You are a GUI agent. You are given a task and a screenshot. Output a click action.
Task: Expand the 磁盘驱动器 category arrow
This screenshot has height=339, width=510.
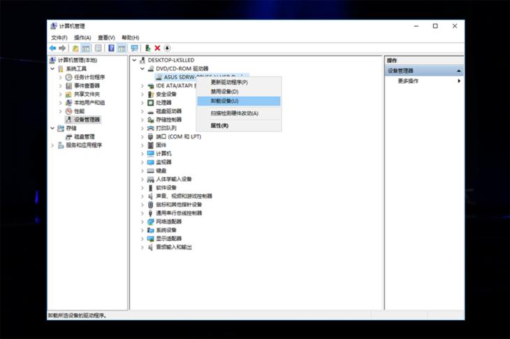pos(143,111)
